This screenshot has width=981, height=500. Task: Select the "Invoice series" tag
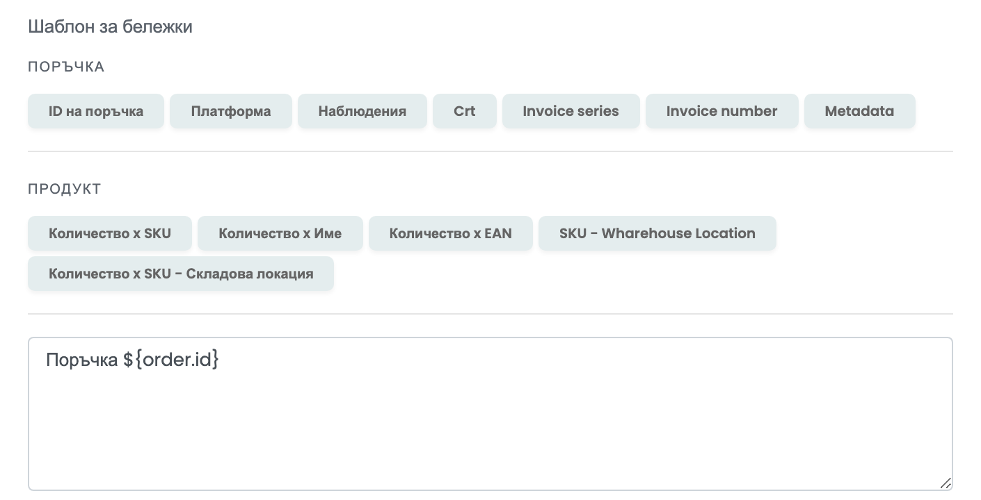[571, 111]
